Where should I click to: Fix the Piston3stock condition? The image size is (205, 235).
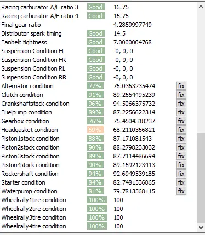point(181,156)
